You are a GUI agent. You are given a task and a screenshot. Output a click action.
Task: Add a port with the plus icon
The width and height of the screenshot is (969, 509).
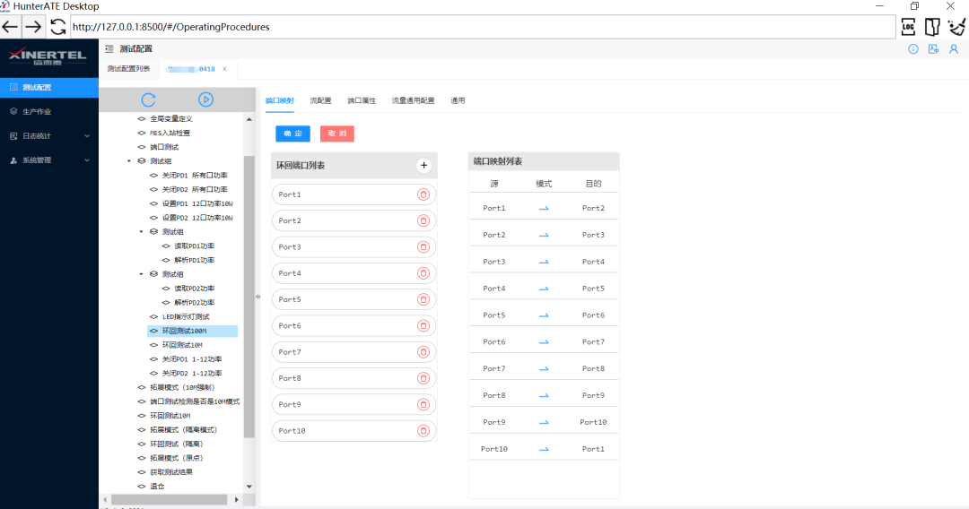[423, 165]
